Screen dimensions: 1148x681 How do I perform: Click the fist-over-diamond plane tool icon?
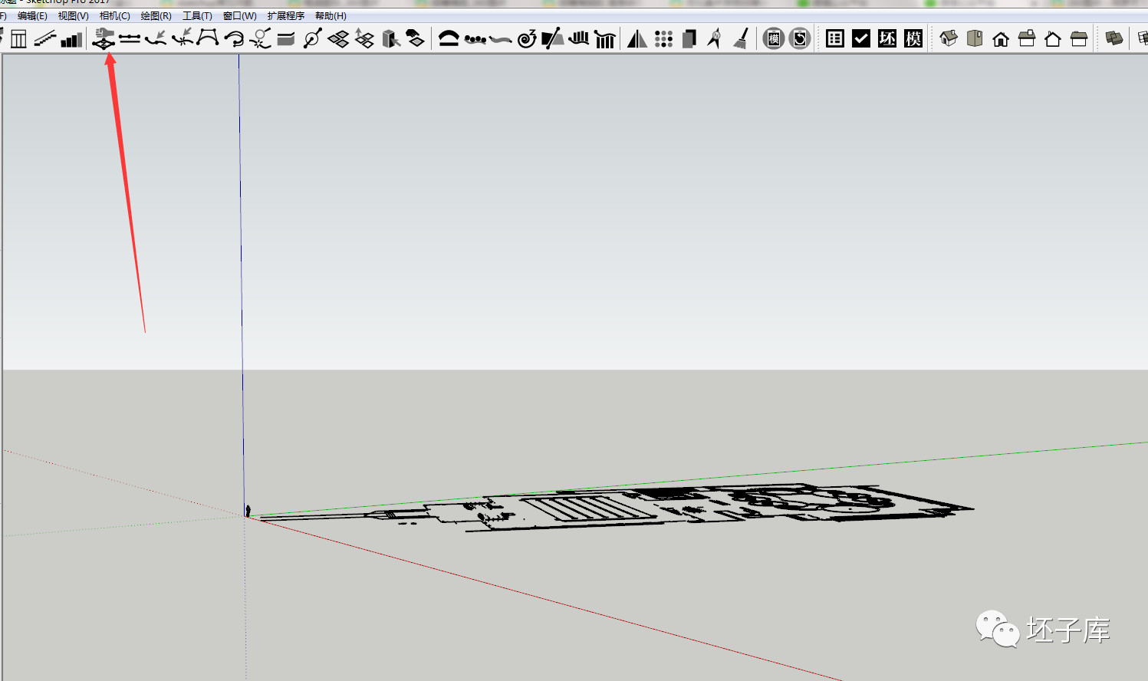click(x=104, y=38)
